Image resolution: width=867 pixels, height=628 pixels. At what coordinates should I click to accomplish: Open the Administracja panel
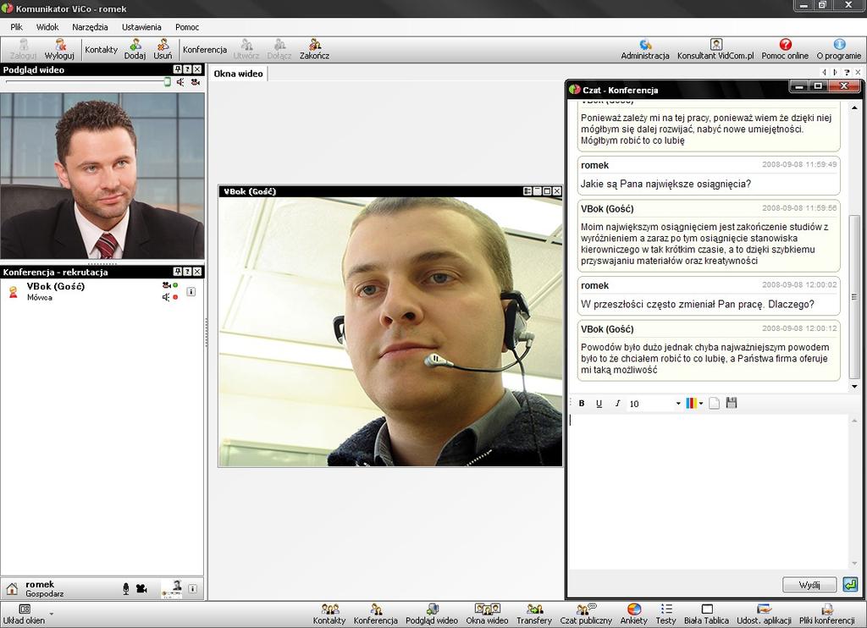[x=644, y=49]
